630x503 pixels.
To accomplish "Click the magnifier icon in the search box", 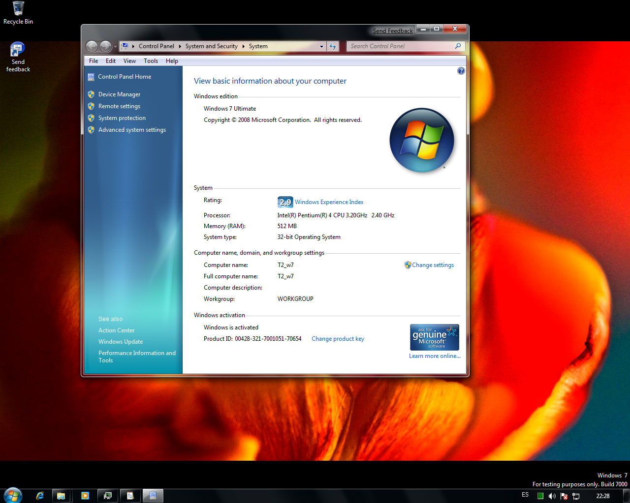I will (458, 46).
